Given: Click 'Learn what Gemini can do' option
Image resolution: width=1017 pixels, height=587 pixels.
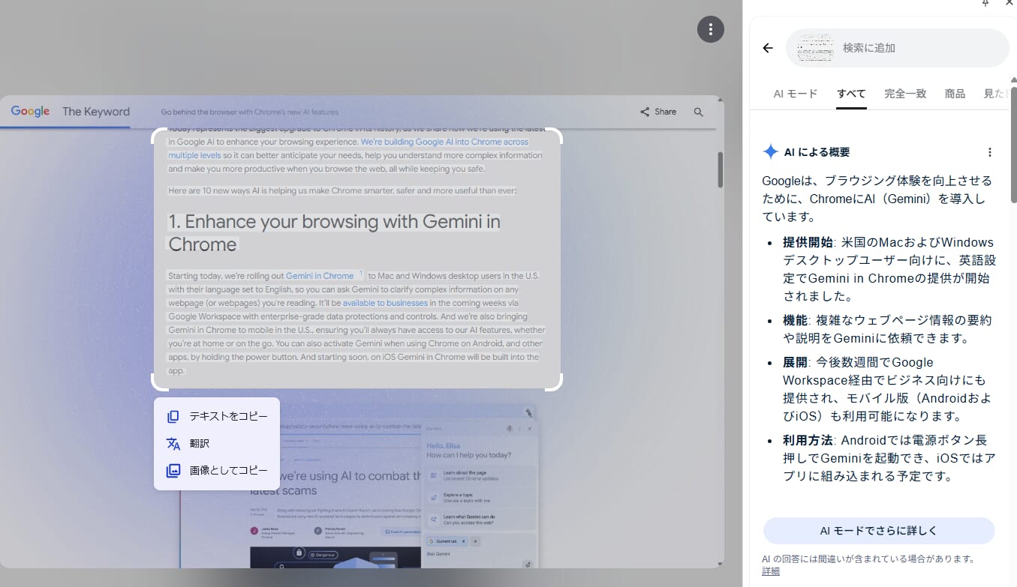Looking at the screenshot, I should point(480,519).
